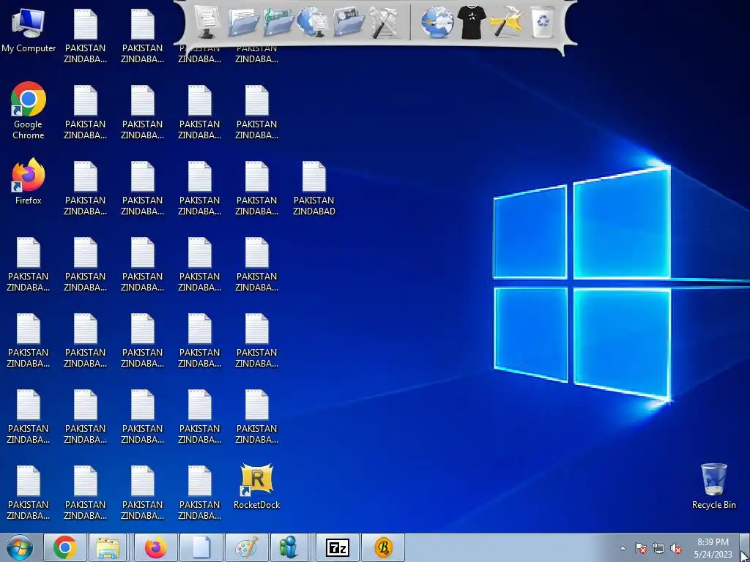
Task: Click the computer monitor icon in the dock
Action: coord(207,22)
